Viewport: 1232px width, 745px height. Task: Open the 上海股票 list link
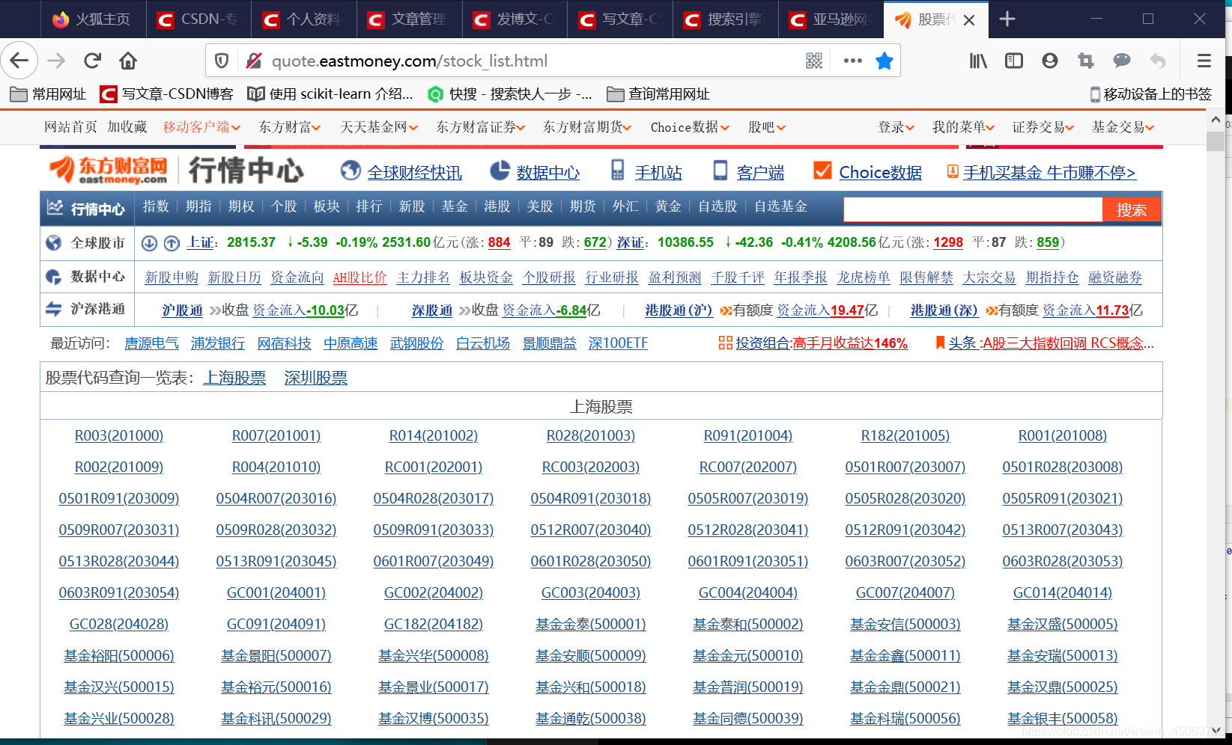(x=234, y=378)
